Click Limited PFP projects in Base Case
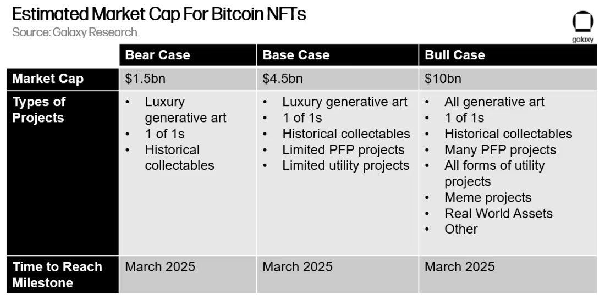 (x=343, y=149)
